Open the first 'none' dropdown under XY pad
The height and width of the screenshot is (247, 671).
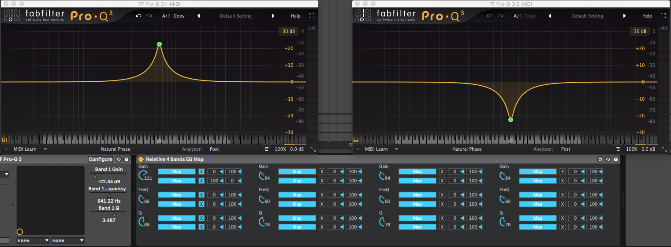coord(33,240)
